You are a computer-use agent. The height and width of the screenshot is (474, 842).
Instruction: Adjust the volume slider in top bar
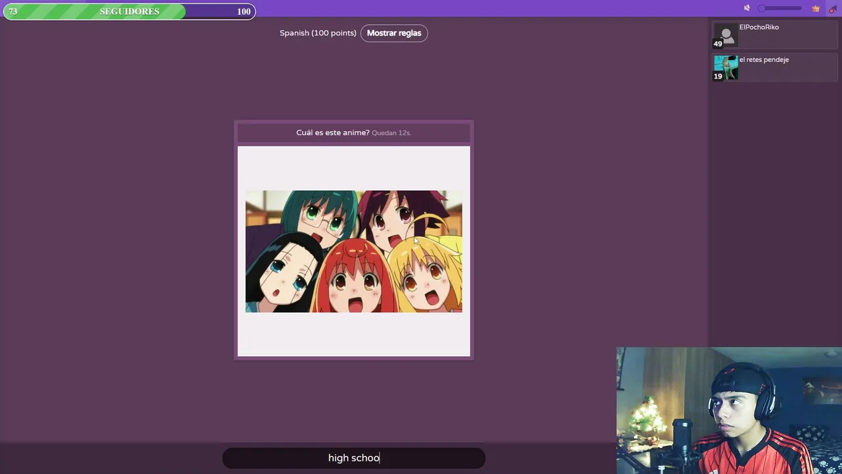point(780,9)
